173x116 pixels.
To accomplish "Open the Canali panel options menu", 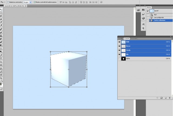I will [x=172, y=39].
